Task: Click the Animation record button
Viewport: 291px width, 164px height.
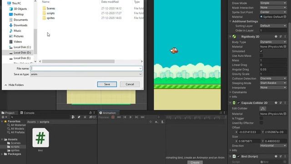Action: [x=113, y=117]
